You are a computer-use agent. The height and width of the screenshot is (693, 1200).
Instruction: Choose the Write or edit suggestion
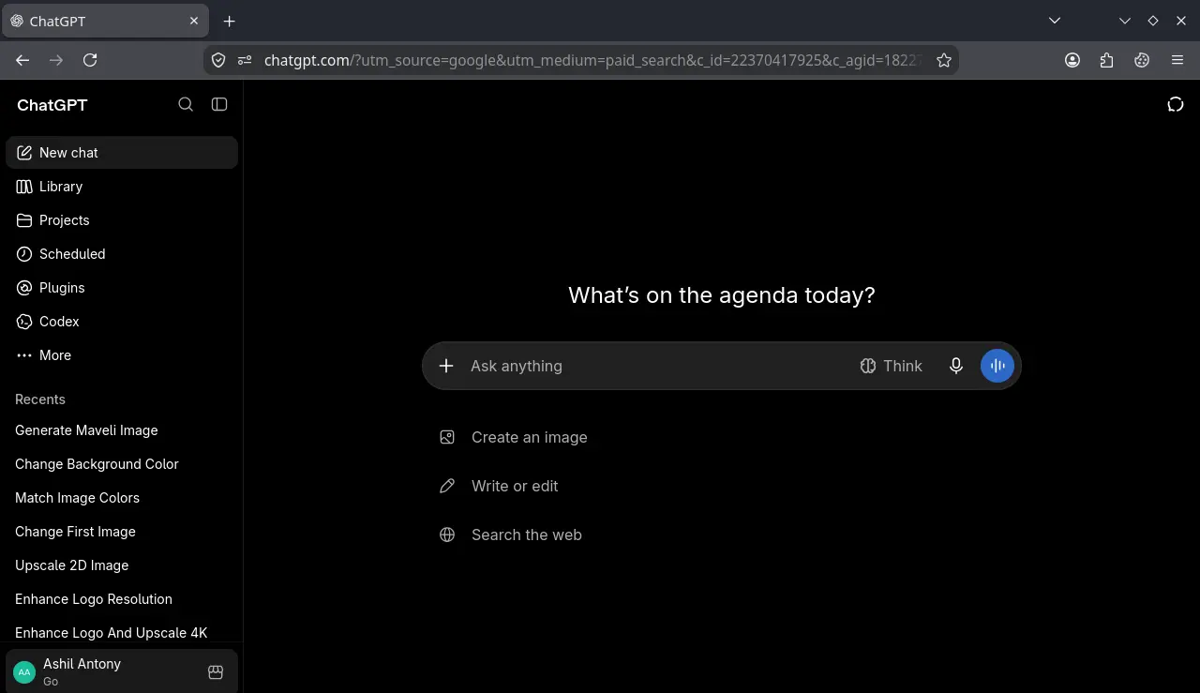499,486
